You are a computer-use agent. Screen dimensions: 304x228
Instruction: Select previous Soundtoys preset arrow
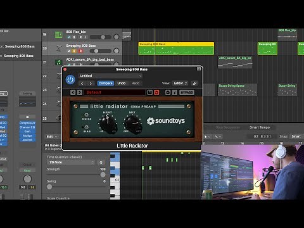click(73, 92)
